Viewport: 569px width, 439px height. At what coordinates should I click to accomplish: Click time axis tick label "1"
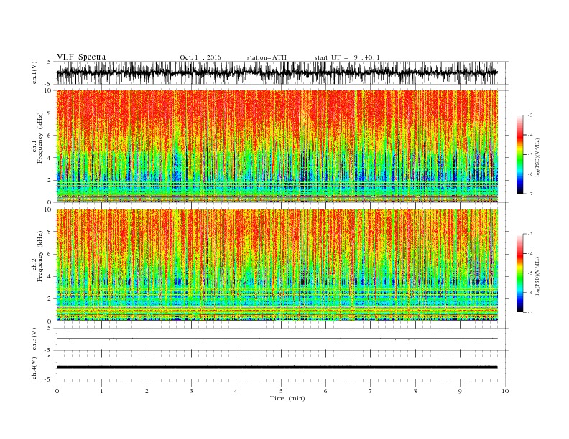coord(101,391)
